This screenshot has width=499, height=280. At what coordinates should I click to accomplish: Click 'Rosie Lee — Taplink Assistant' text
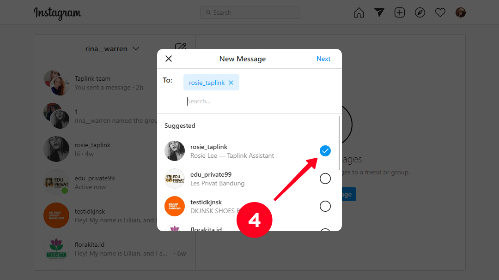(232, 156)
